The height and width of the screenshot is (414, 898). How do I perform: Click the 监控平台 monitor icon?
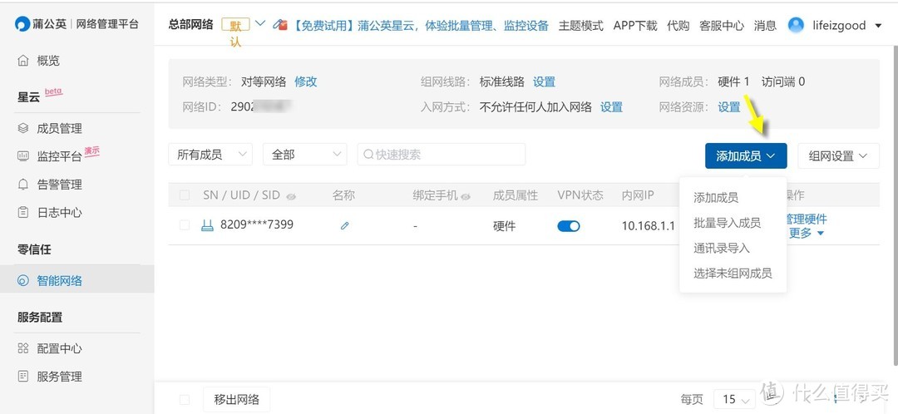23,156
